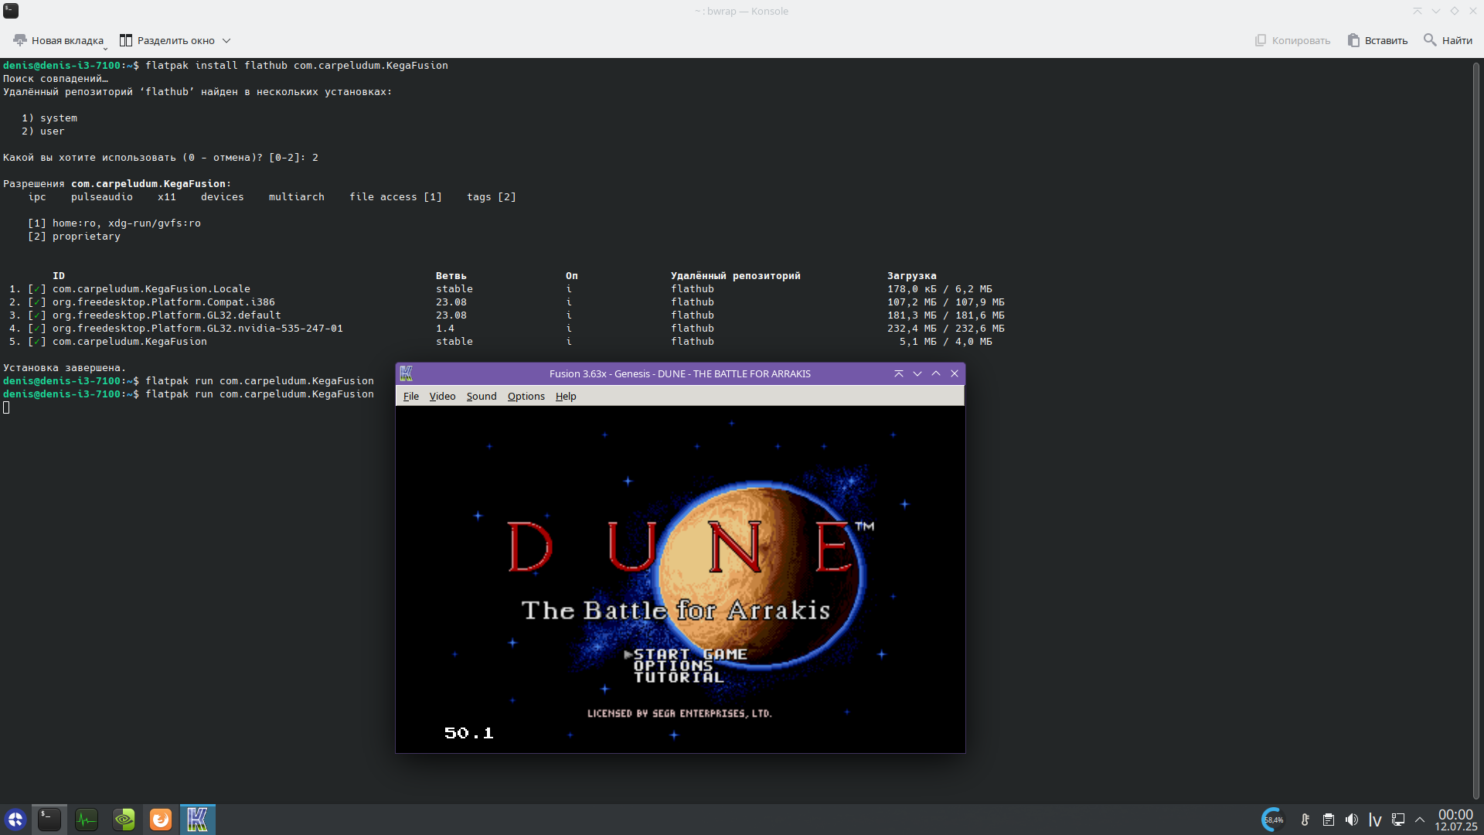The height and width of the screenshot is (835, 1484).
Task: Click the volume speaker tray icon
Action: pyautogui.click(x=1352, y=820)
